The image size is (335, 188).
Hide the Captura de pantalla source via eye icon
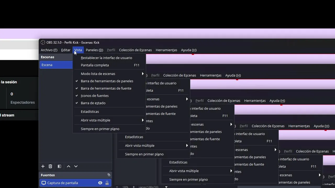pyautogui.click(x=100, y=183)
